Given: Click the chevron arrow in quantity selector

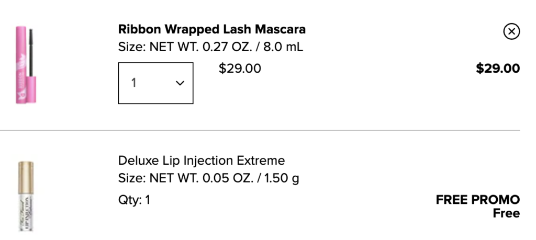Looking at the screenshot, I should (x=180, y=83).
